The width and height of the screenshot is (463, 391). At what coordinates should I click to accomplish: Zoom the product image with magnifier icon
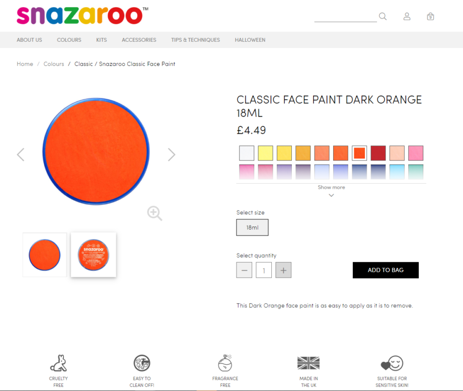155,213
